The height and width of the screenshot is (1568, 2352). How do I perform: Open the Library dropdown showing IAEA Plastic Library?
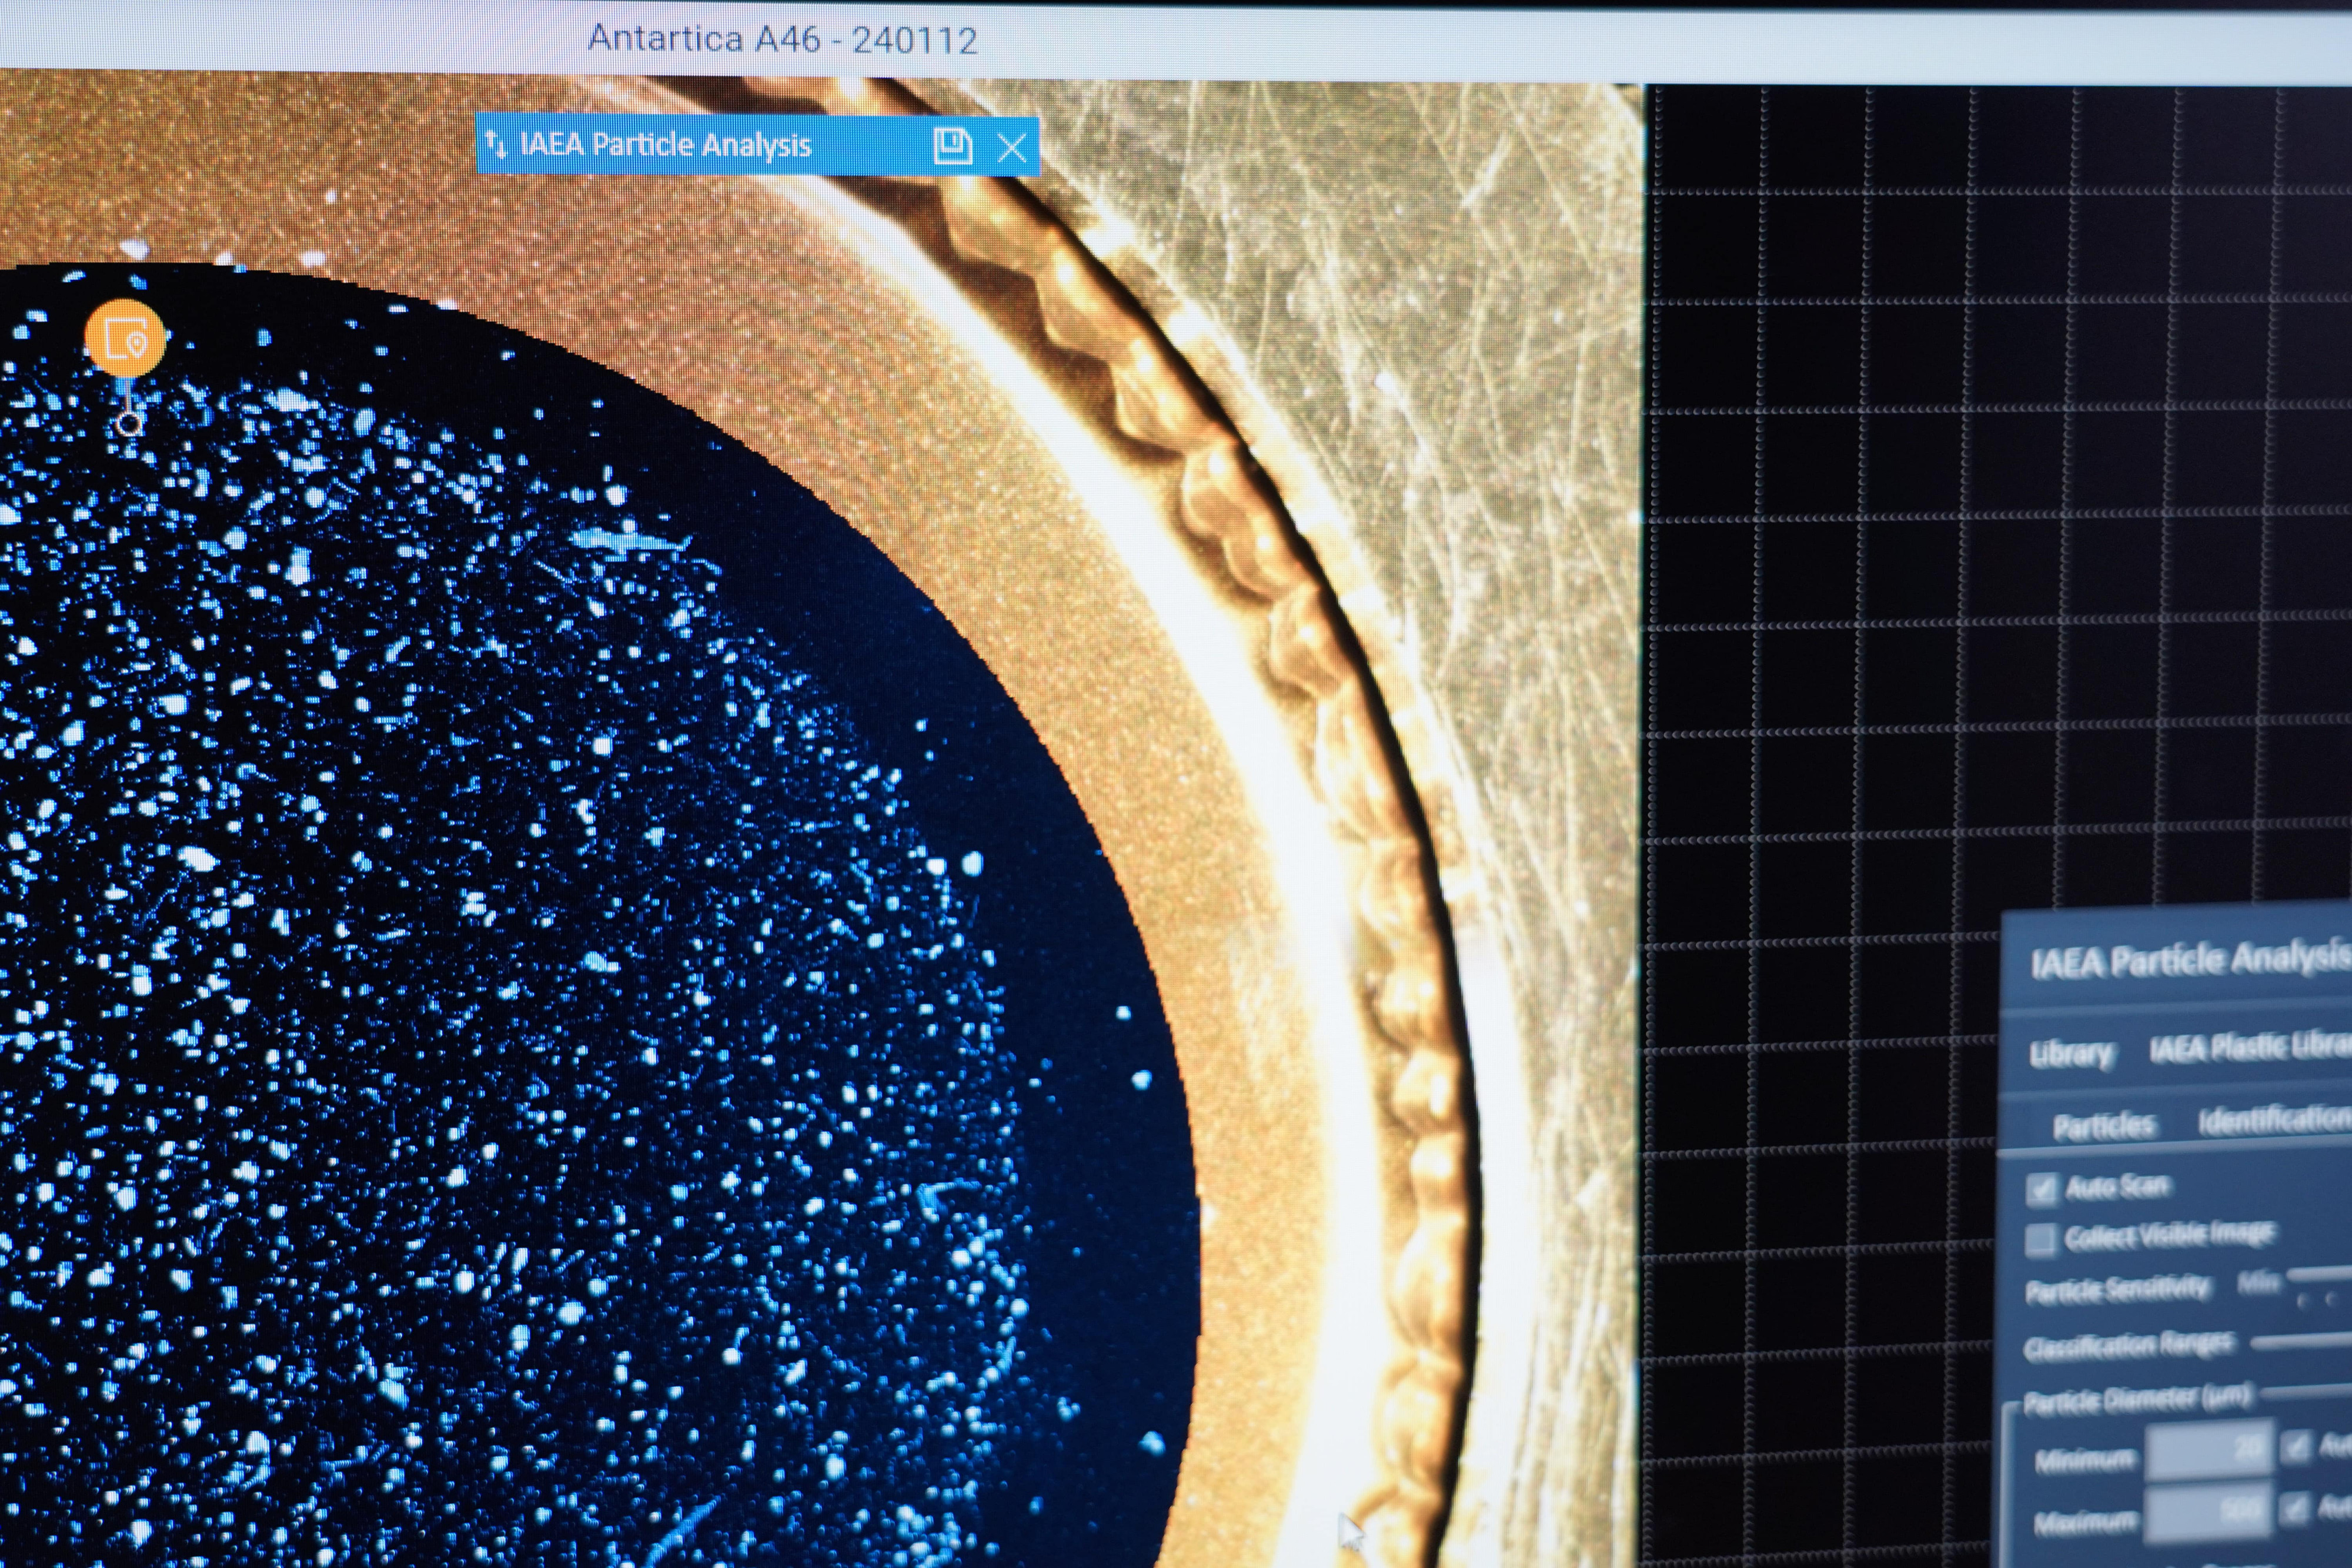[x=2250, y=1047]
